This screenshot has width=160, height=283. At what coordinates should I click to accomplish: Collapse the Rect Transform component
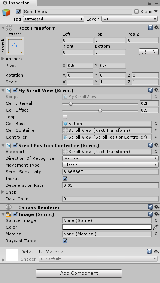tap(3, 28)
